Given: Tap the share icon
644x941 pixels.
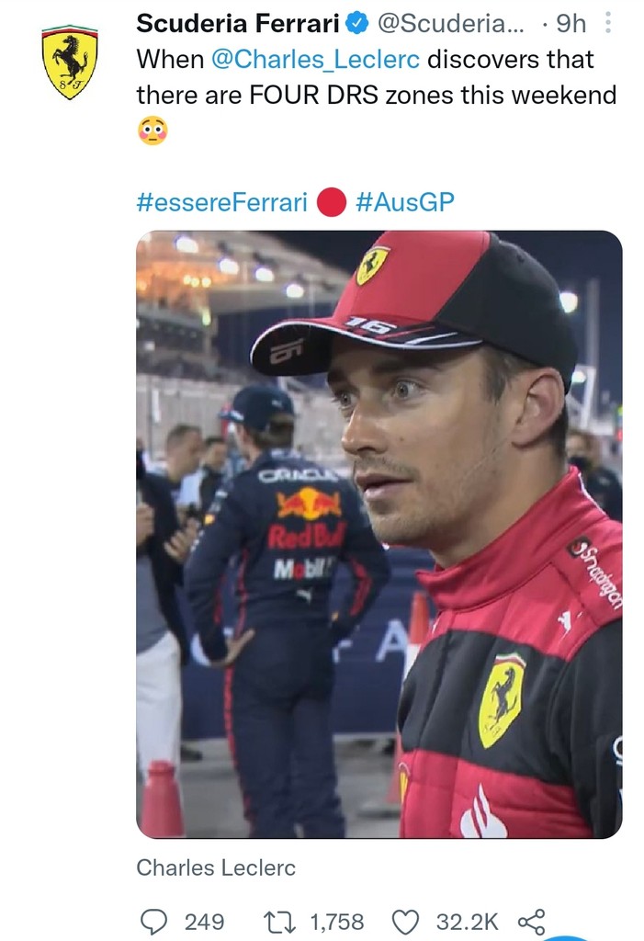Looking at the screenshot, I should (x=531, y=921).
